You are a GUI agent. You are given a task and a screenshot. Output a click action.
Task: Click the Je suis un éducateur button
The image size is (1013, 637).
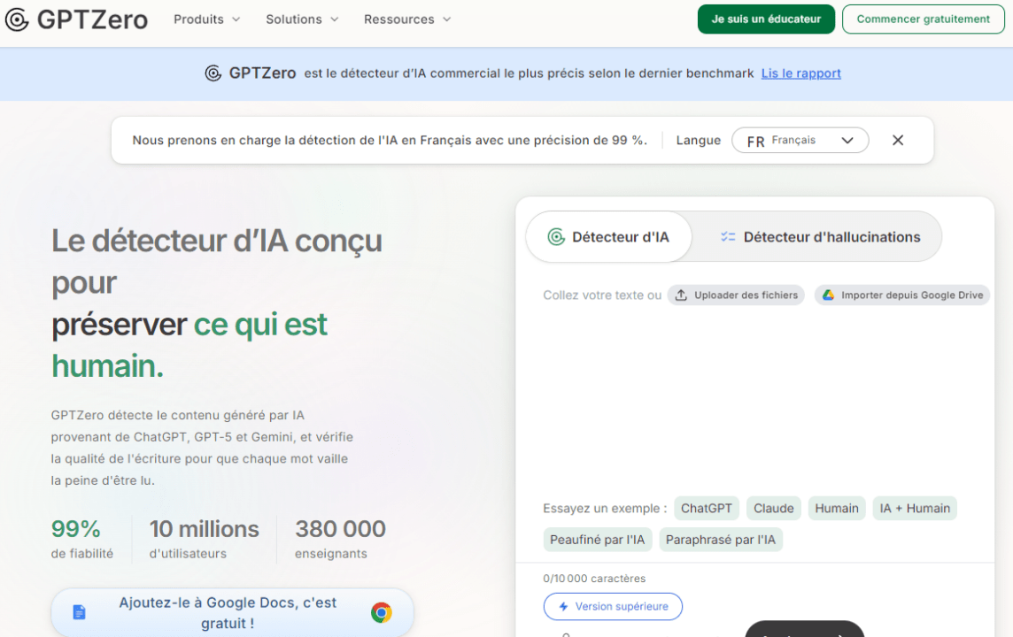coord(765,19)
